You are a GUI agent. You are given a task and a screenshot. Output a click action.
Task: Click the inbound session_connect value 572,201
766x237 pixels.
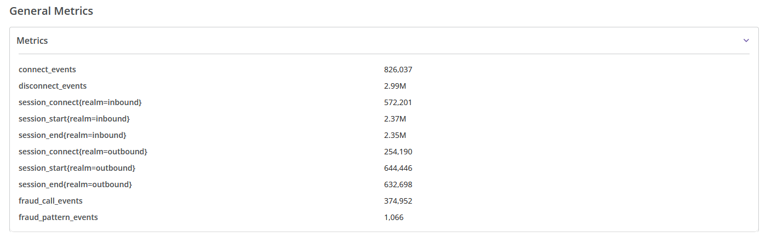pos(398,102)
